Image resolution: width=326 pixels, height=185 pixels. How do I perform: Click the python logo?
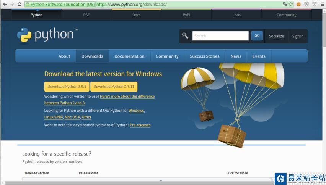click(47, 35)
